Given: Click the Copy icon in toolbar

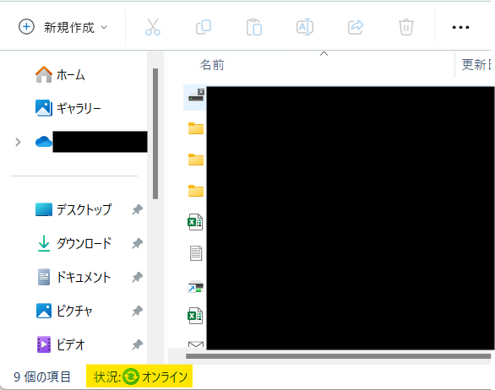Looking at the screenshot, I should [x=204, y=27].
